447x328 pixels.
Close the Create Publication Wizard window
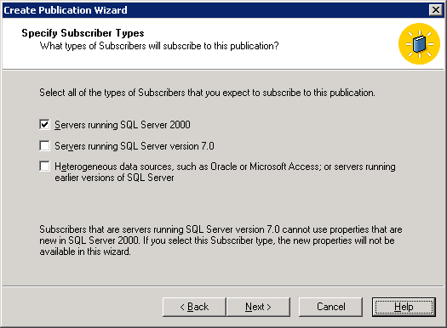pos(436,10)
